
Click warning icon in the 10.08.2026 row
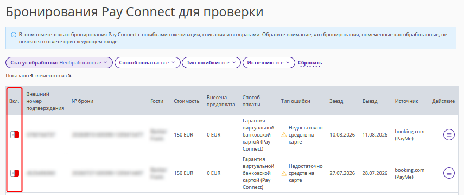click(x=284, y=135)
